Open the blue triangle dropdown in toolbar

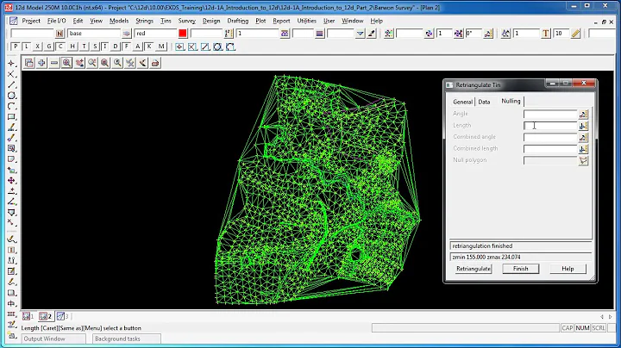coord(360,34)
